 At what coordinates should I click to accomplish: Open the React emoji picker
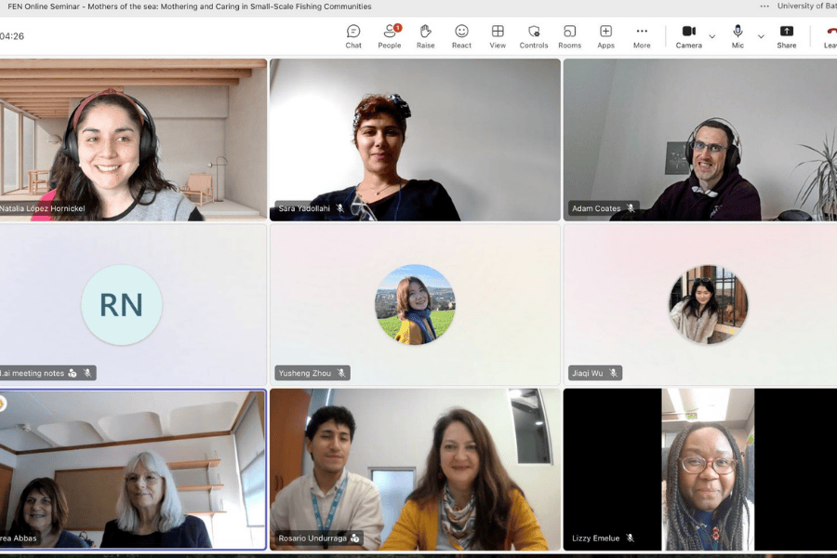(461, 35)
